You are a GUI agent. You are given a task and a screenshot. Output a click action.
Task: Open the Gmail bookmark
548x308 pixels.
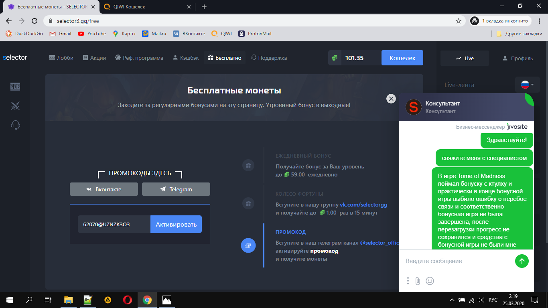click(x=60, y=34)
